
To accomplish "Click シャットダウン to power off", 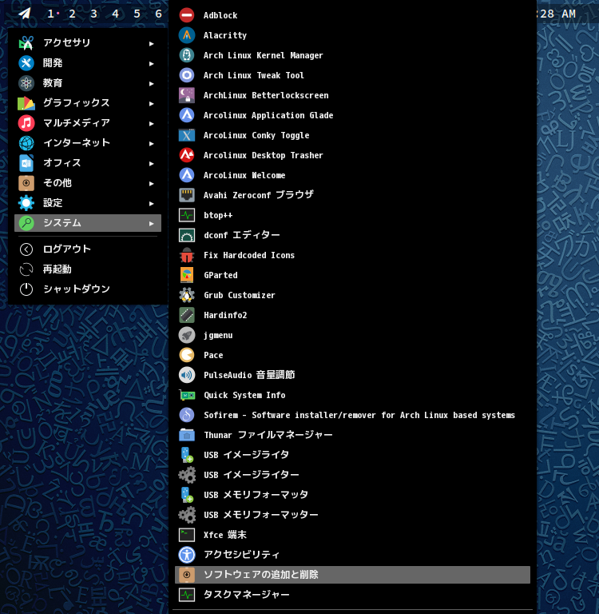I will click(76, 289).
